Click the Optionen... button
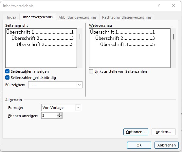 pyautogui.click(x=136, y=132)
